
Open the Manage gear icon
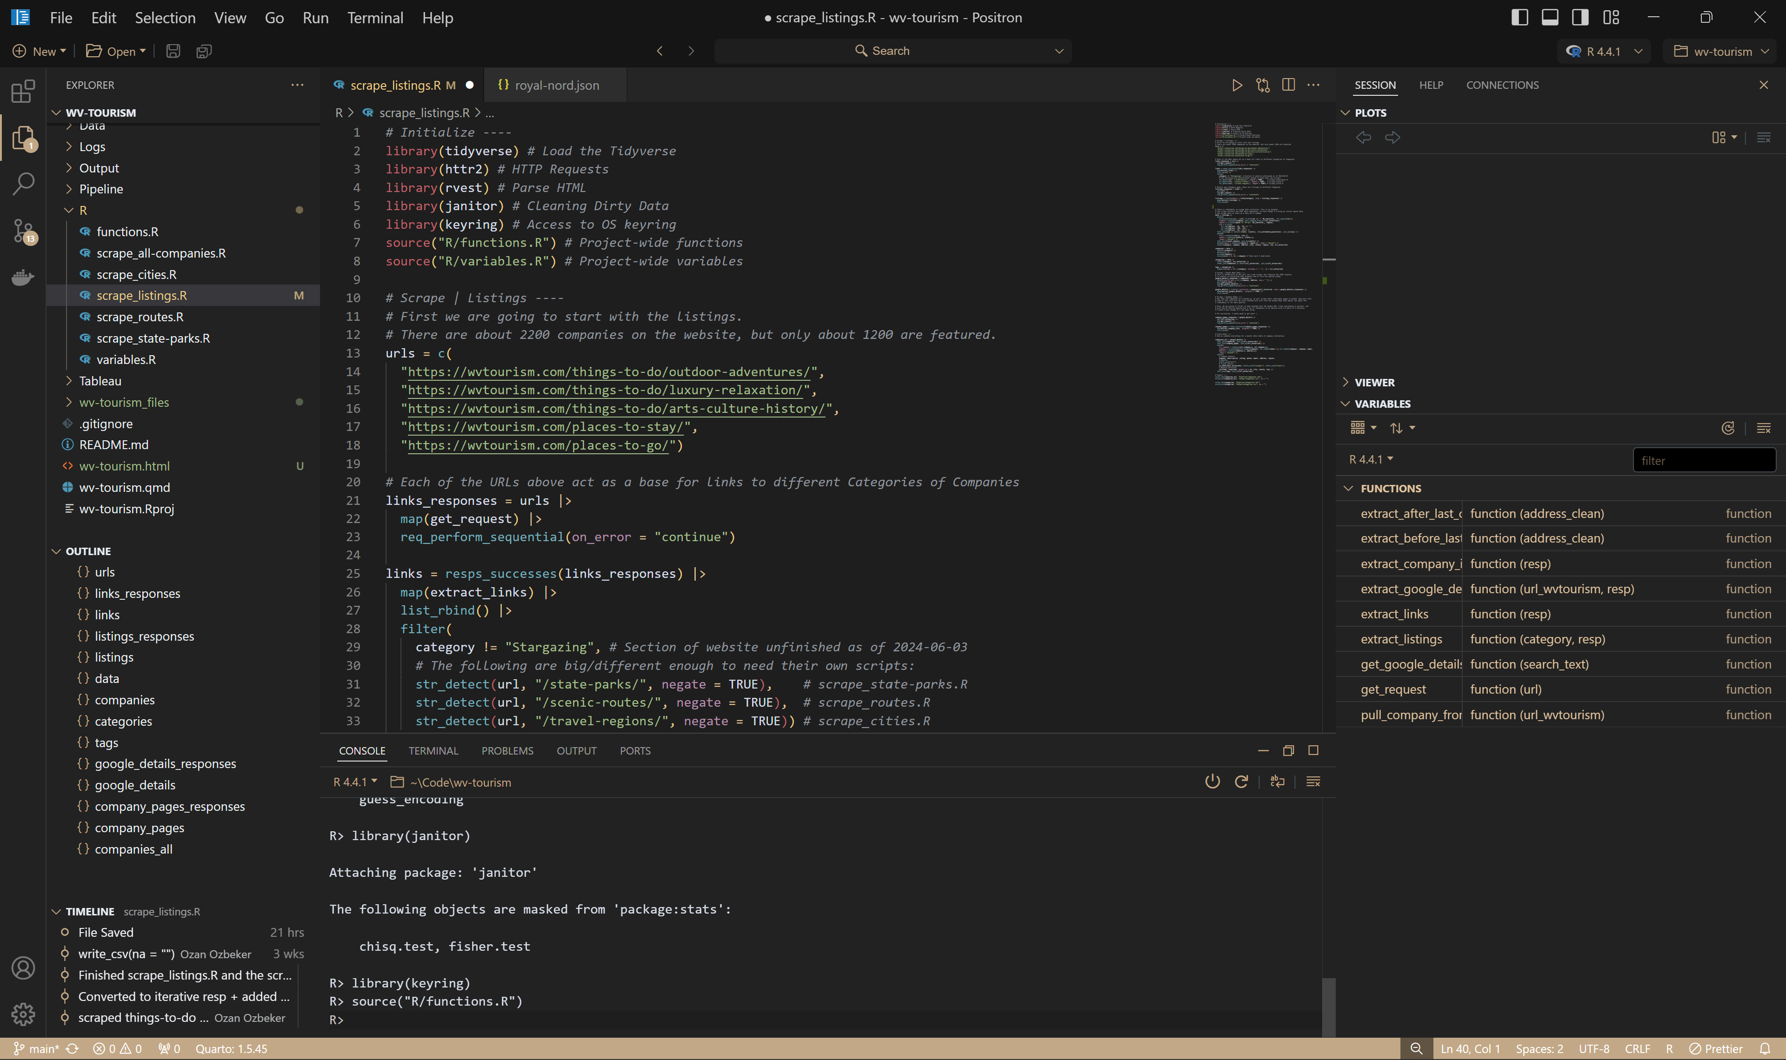coord(23,1014)
